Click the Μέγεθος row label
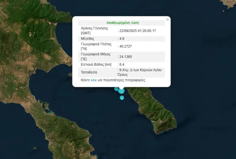 [x=87, y=39]
